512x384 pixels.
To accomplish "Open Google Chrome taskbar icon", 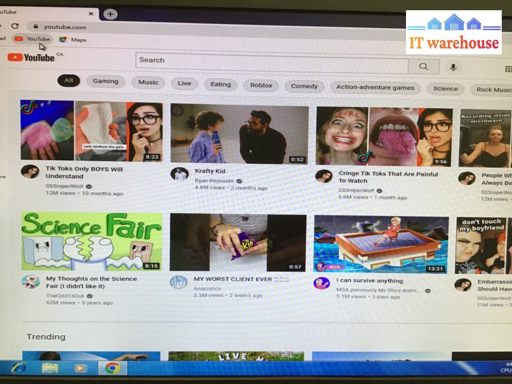I will click(112, 368).
